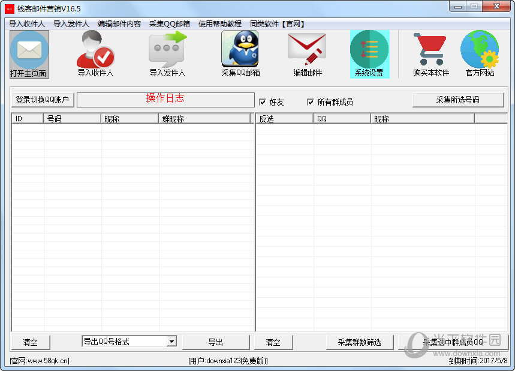Open the 使用帮助教程 menu
515x371 pixels.
tap(220, 24)
